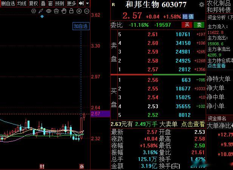Select 叠 overlay option in toolbar
The image size is (233, 170).
(x=43, y=3)
